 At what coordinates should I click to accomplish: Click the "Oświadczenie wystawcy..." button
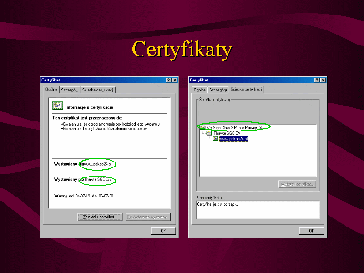coord(148,217)
